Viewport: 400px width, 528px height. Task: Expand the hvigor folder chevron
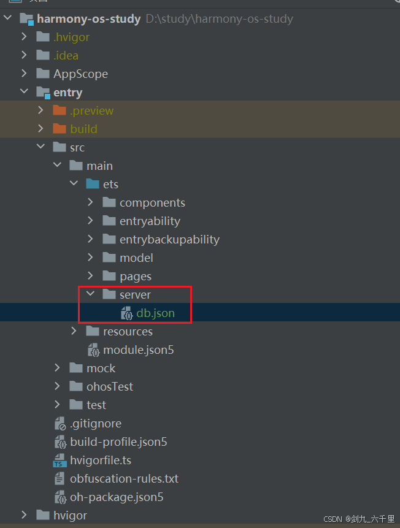[24, 515]
